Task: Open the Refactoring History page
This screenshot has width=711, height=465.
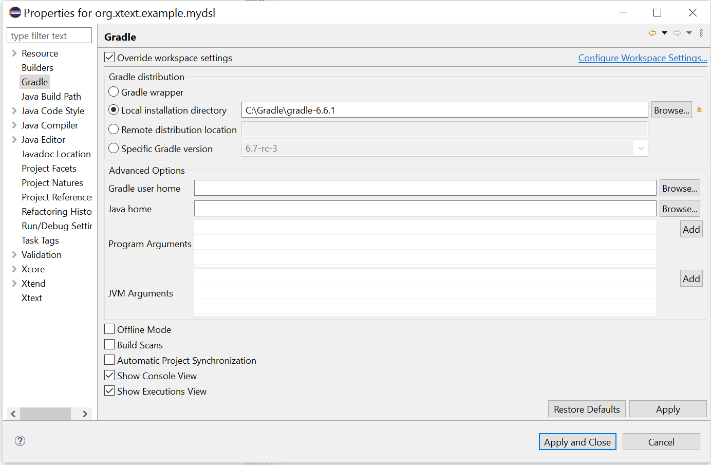Action: 57,212
